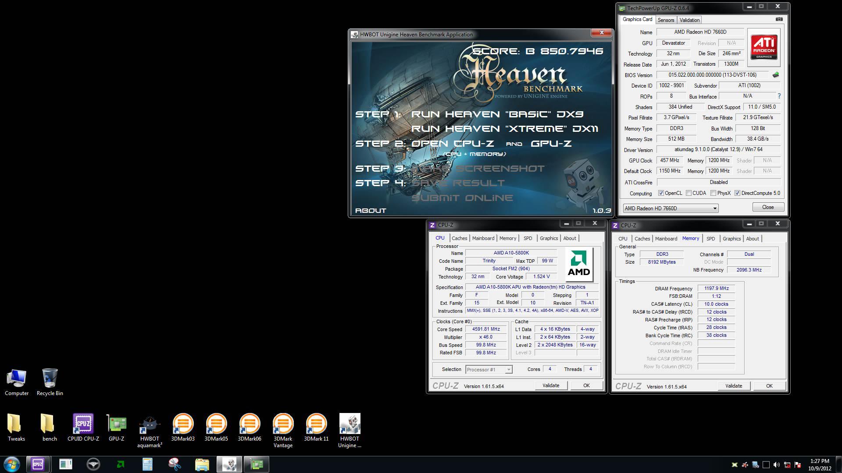This screenshot has height=473, width=842.
Task: Click the Driver Version field in GPU-Z
Action: pos(718,150)
